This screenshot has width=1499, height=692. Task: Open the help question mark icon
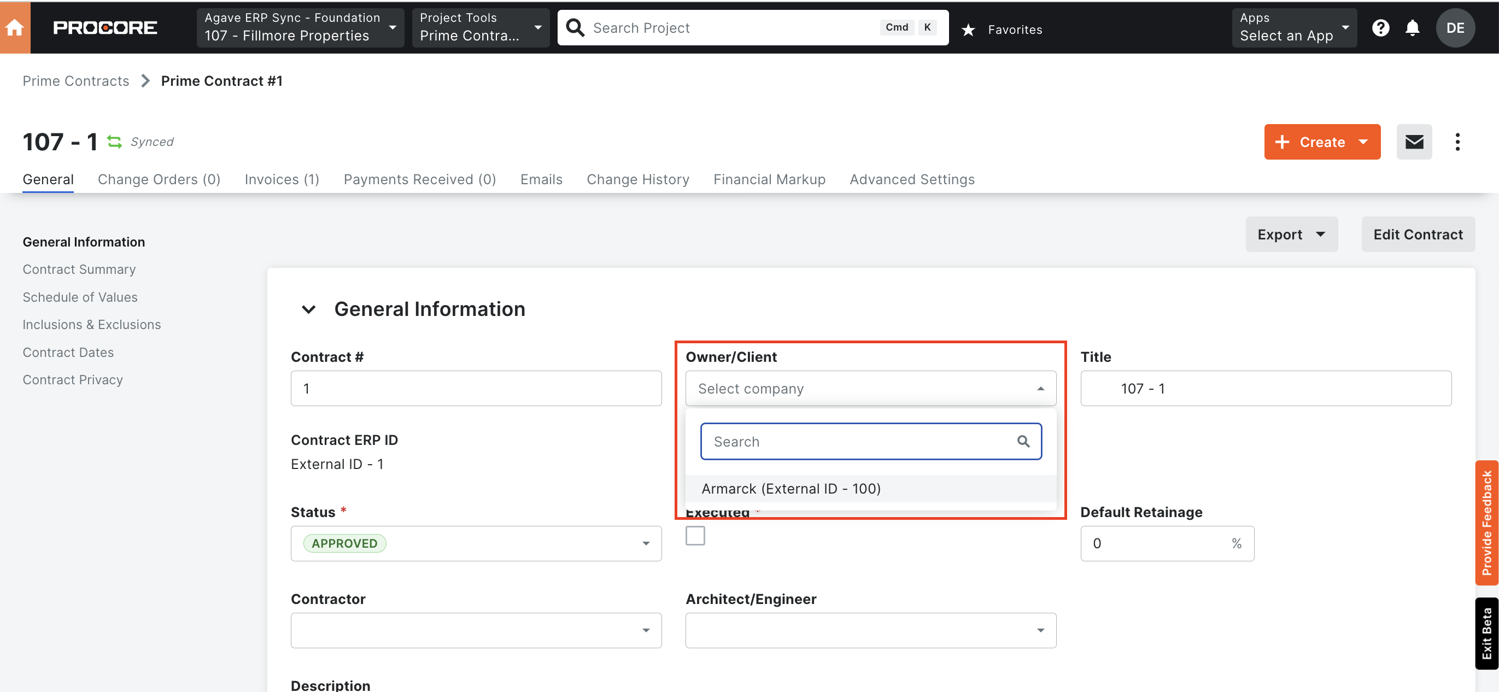click(1380, 28)
